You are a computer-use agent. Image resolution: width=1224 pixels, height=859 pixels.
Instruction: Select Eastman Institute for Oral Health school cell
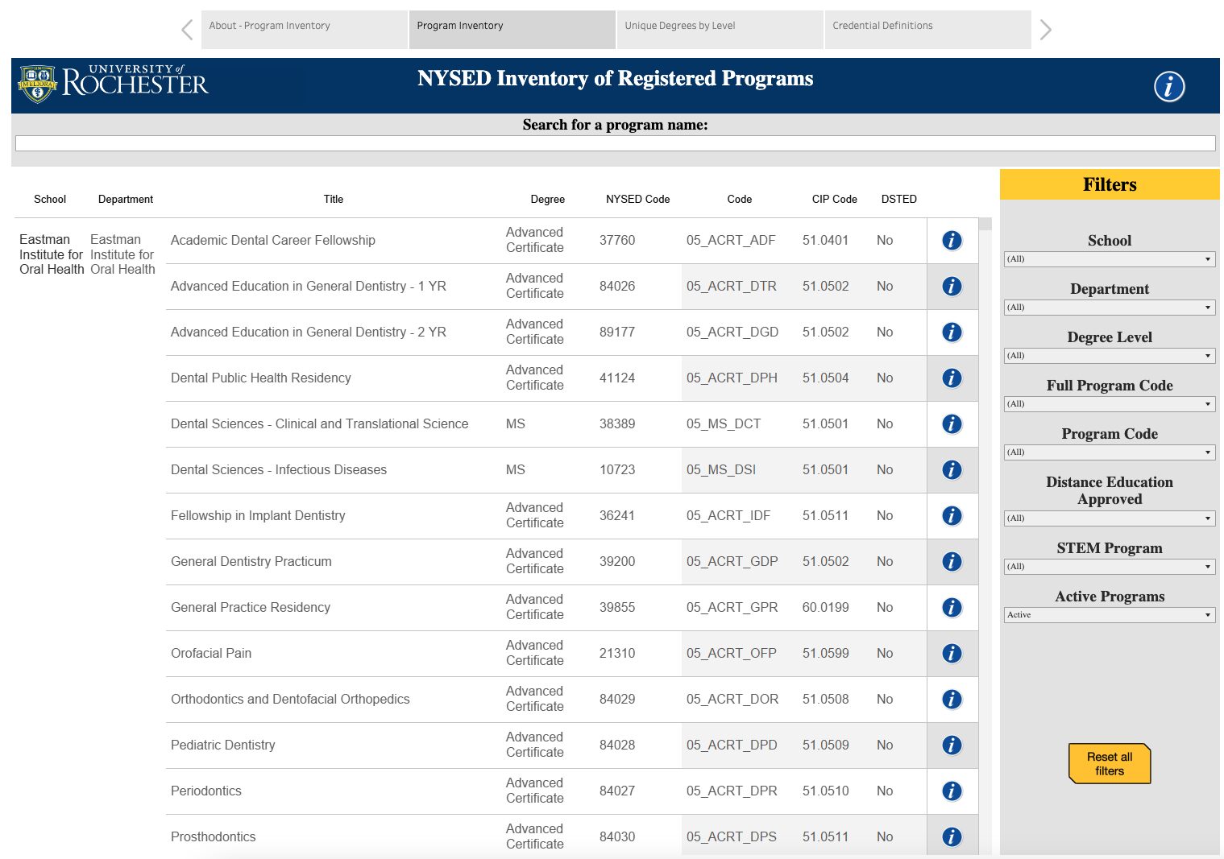52,254
